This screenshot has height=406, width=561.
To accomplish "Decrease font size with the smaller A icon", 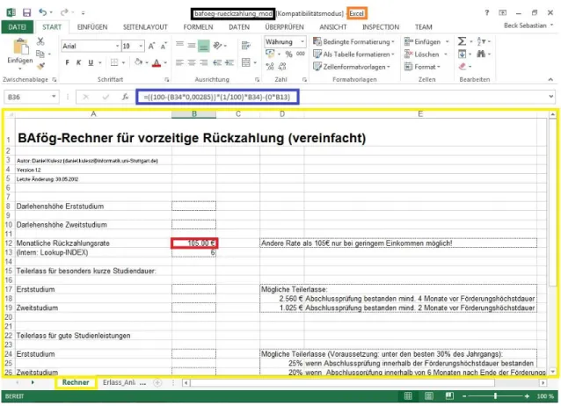I will click(164, 47).
